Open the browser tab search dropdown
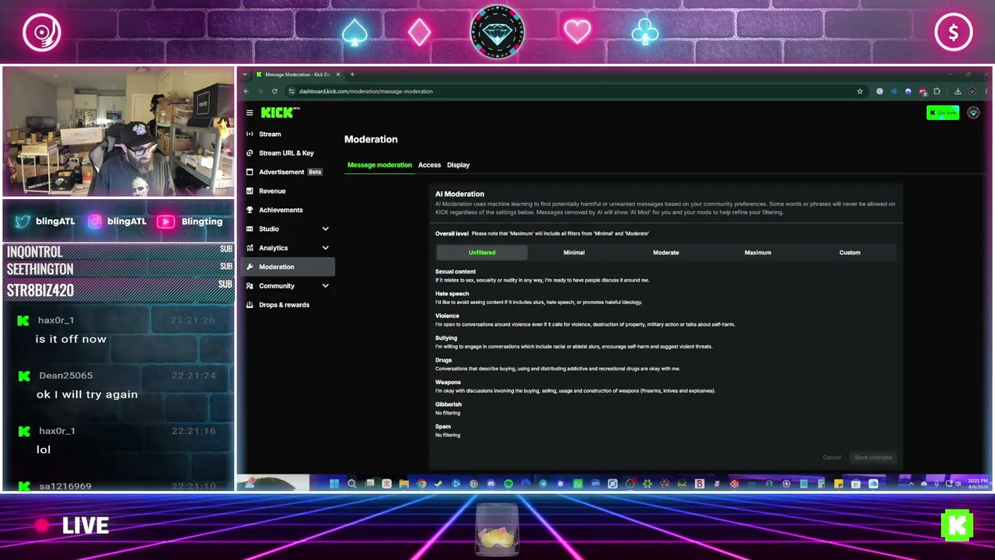The image size is (995, 560). (246, 75)
